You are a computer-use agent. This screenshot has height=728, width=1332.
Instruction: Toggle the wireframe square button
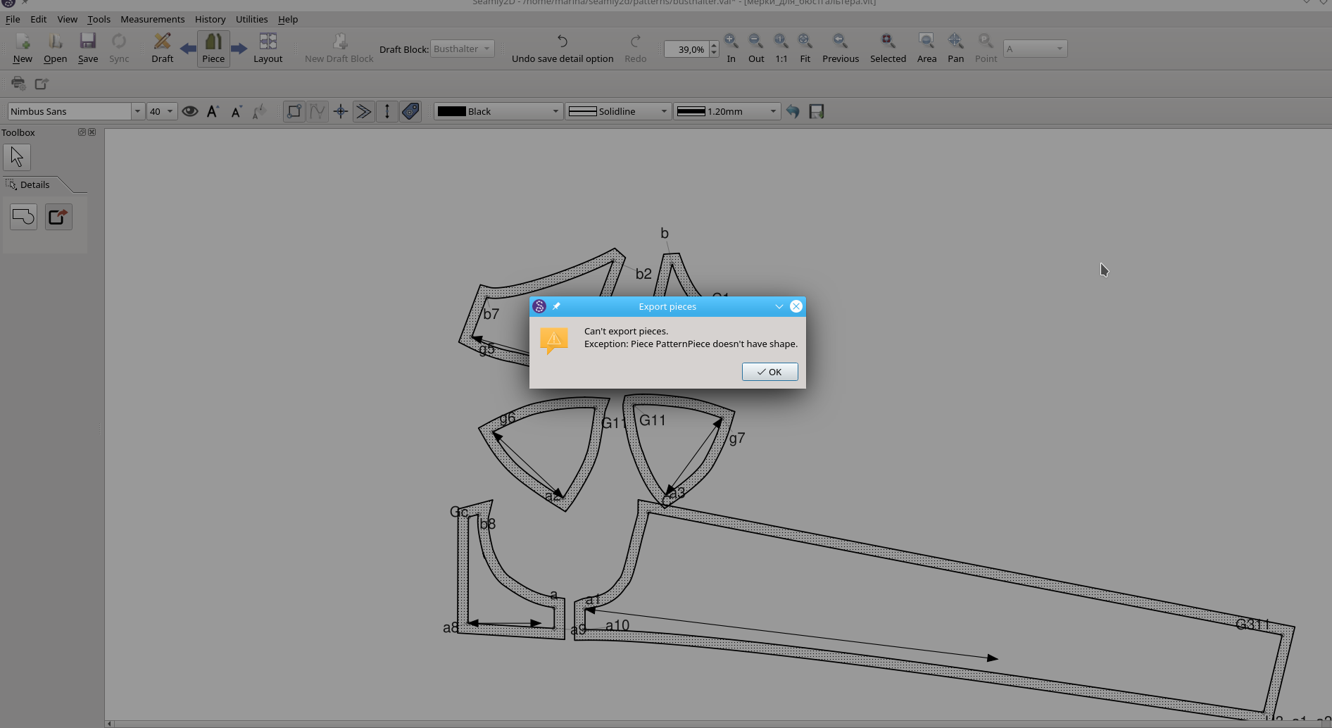[294, 111]
